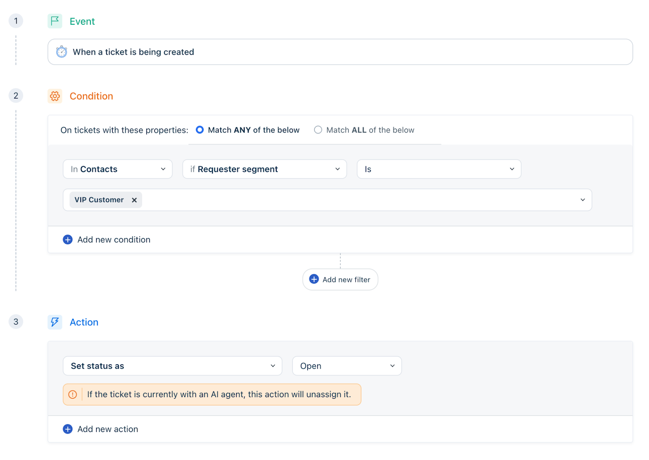Screen dimensions: 649x460
Task: Open the Set status as dropdown
Action: tap(172, 366)
